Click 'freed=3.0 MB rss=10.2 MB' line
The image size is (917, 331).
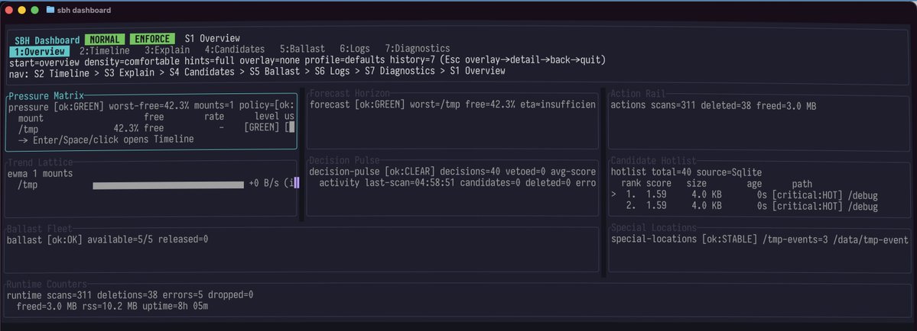pyautogui.click(x=112, y=306)
